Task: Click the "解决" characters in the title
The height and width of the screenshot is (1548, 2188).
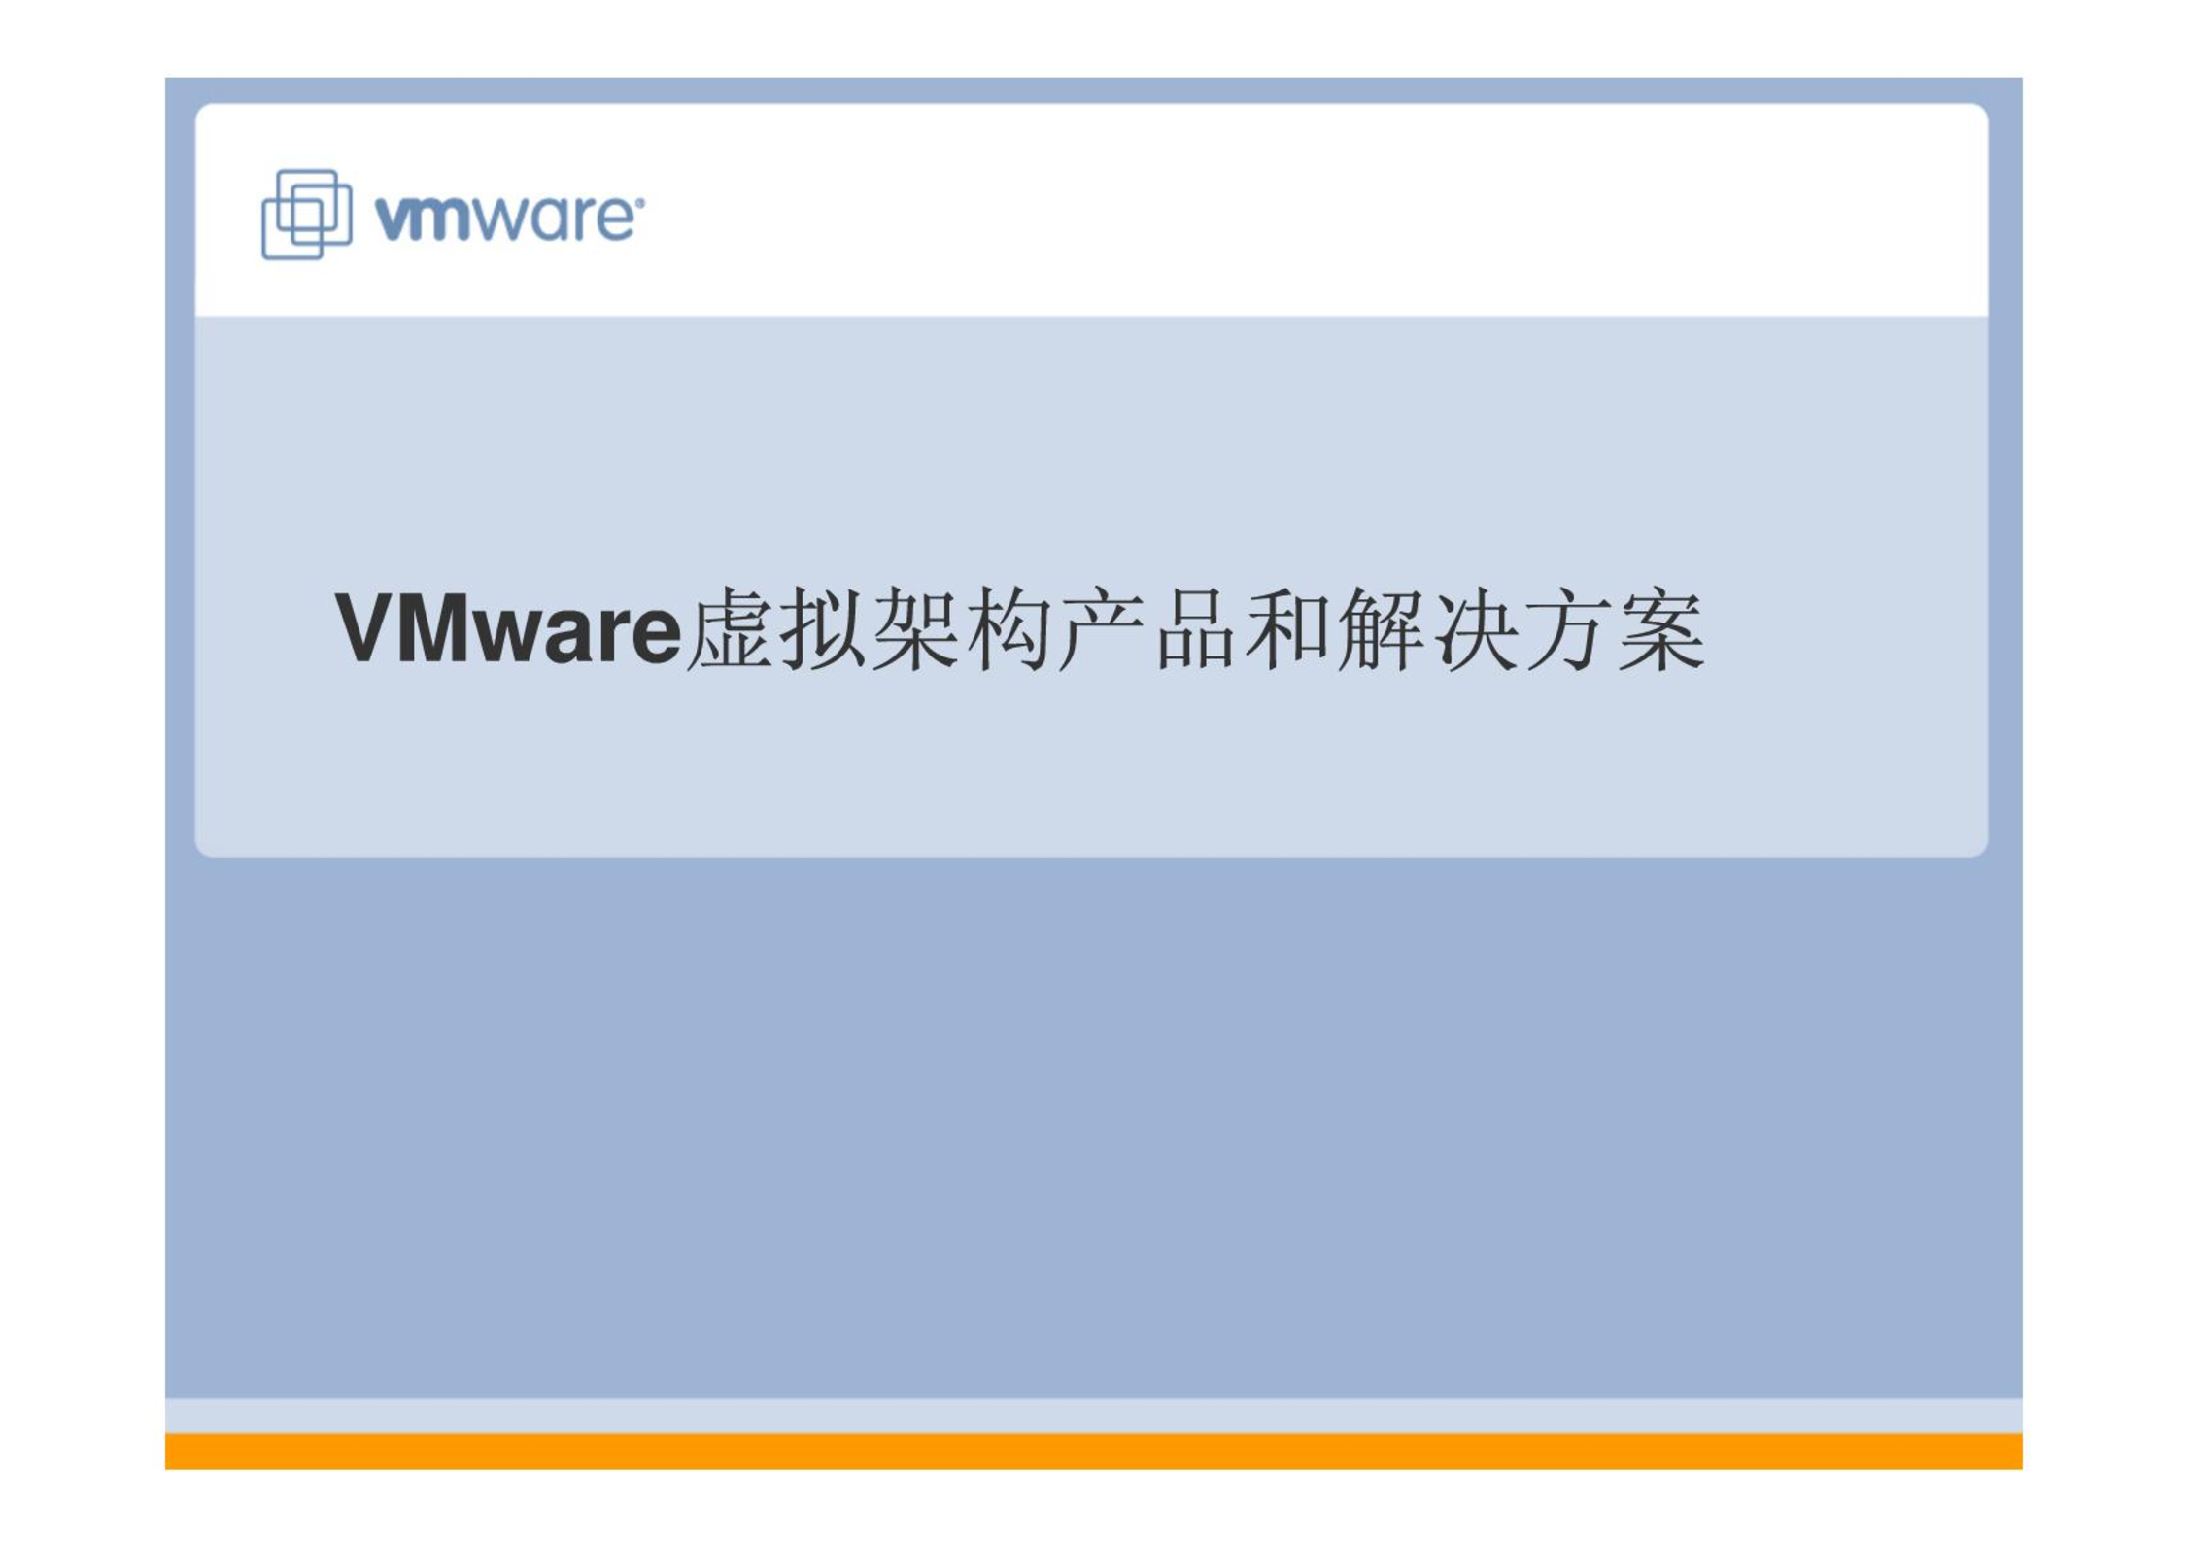Action: (1426, 629)
